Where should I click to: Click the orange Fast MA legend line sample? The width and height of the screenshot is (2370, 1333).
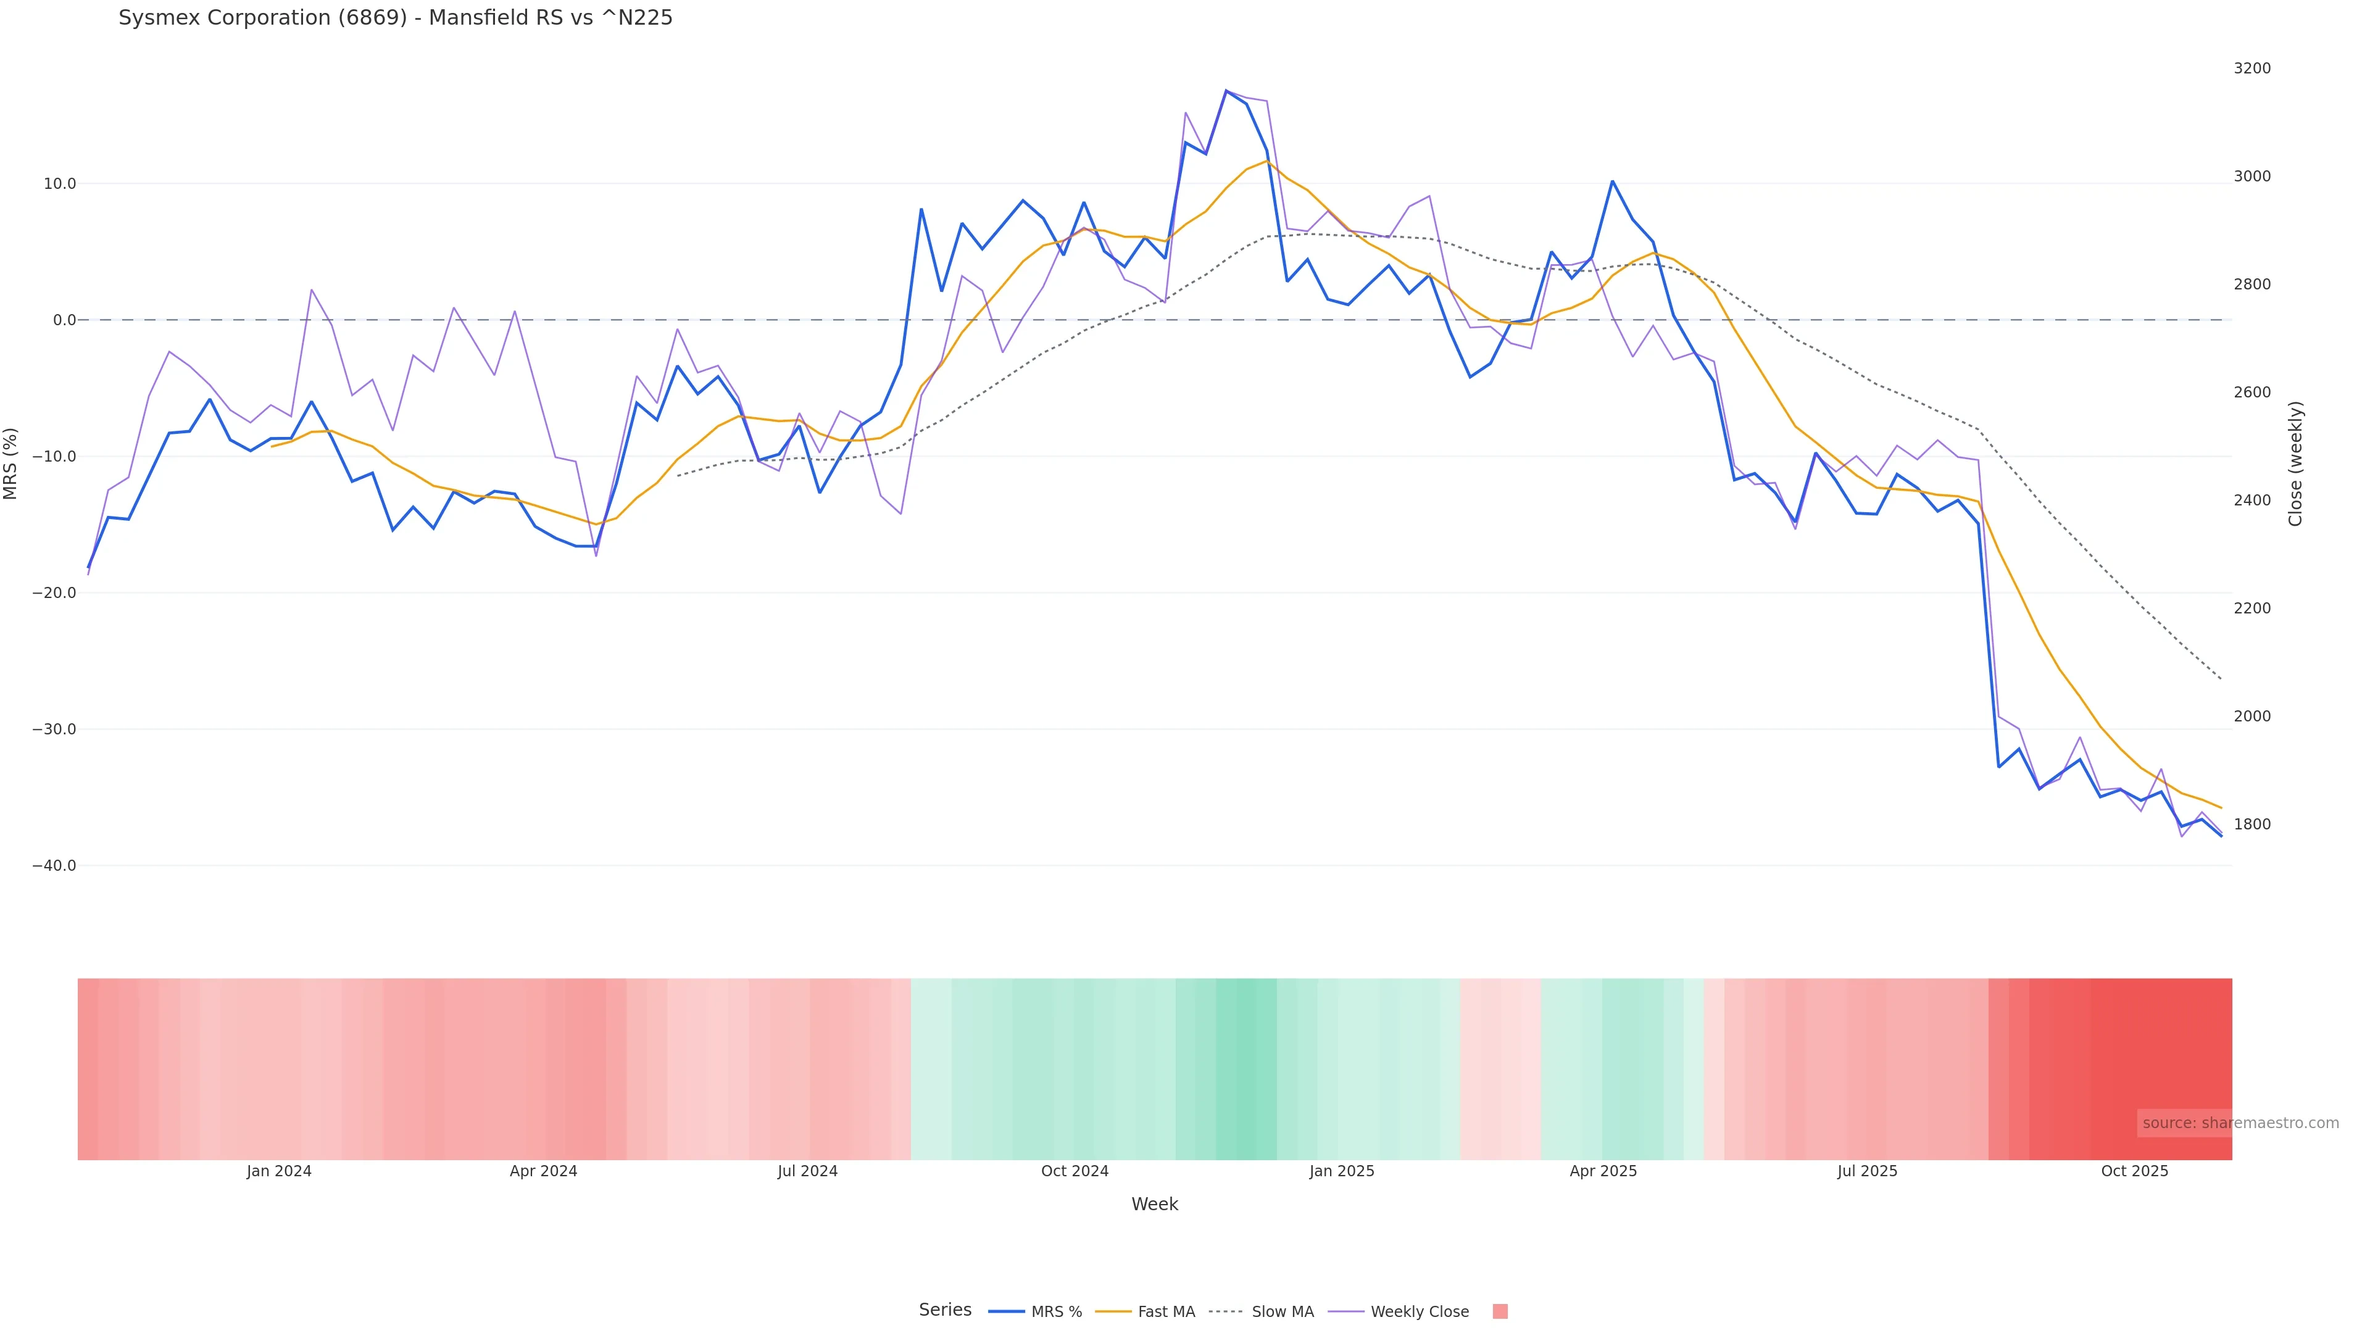1113,1312
